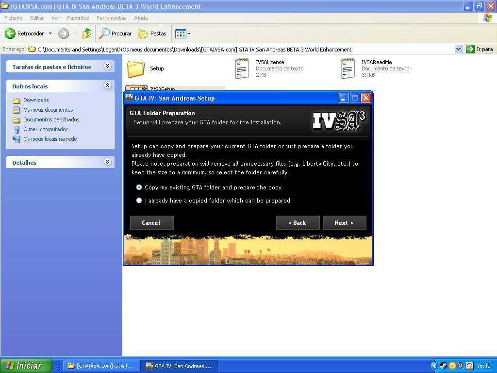Click the address bar path field
Image resolution: width=497 pixels, height=373 pixels.
tap(241, 49)
